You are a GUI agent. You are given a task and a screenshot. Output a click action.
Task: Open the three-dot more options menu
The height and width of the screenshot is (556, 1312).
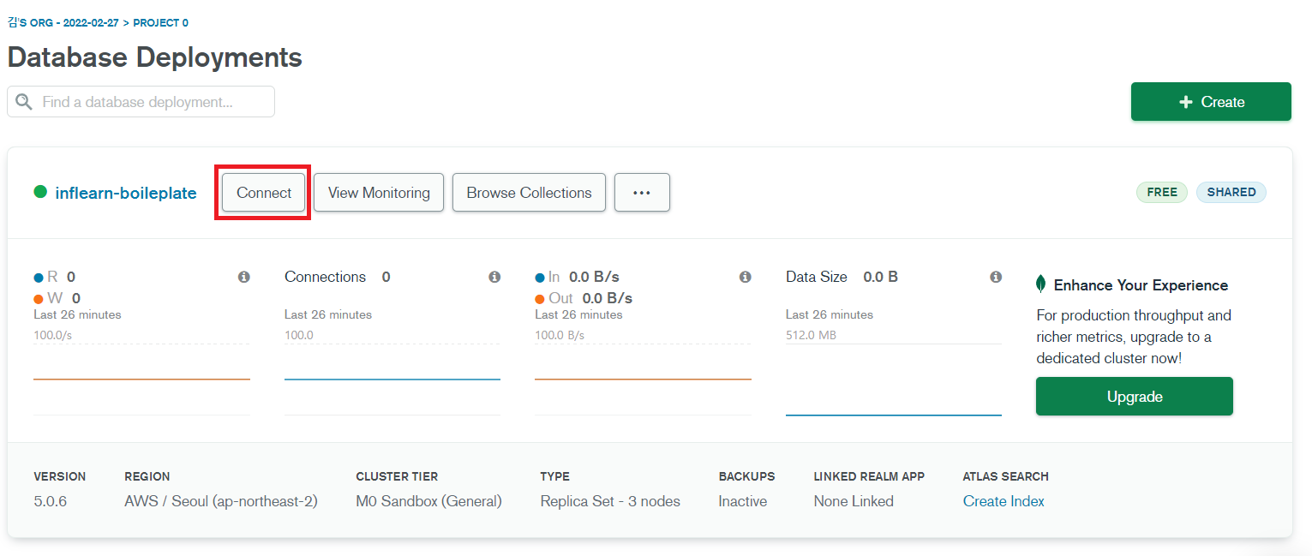pos(642,193)
